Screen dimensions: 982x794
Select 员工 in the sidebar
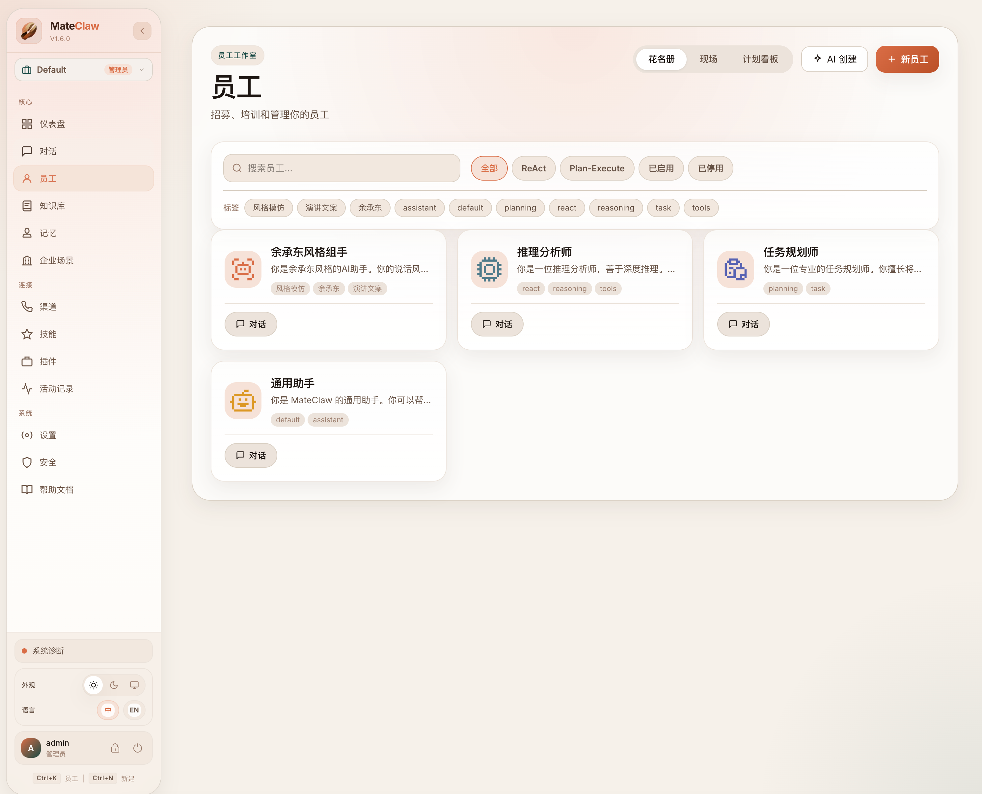click(x=83, y=178)
